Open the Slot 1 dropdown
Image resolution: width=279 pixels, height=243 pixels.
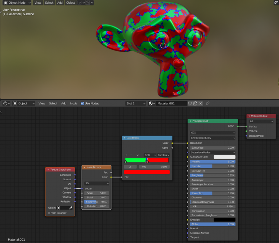136,103
